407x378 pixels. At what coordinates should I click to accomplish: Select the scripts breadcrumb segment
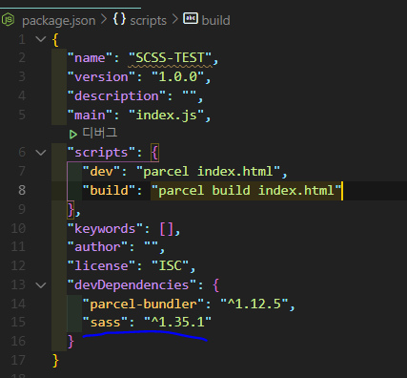148,21
